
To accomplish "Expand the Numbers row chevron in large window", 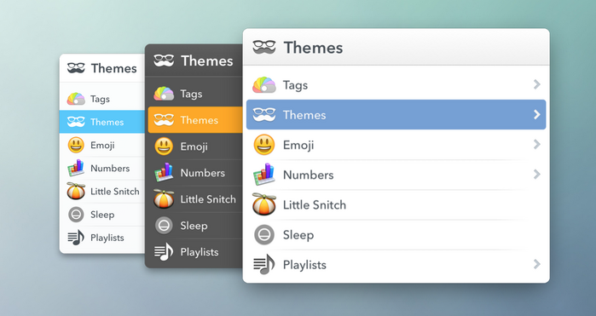I will coord(536,175).
